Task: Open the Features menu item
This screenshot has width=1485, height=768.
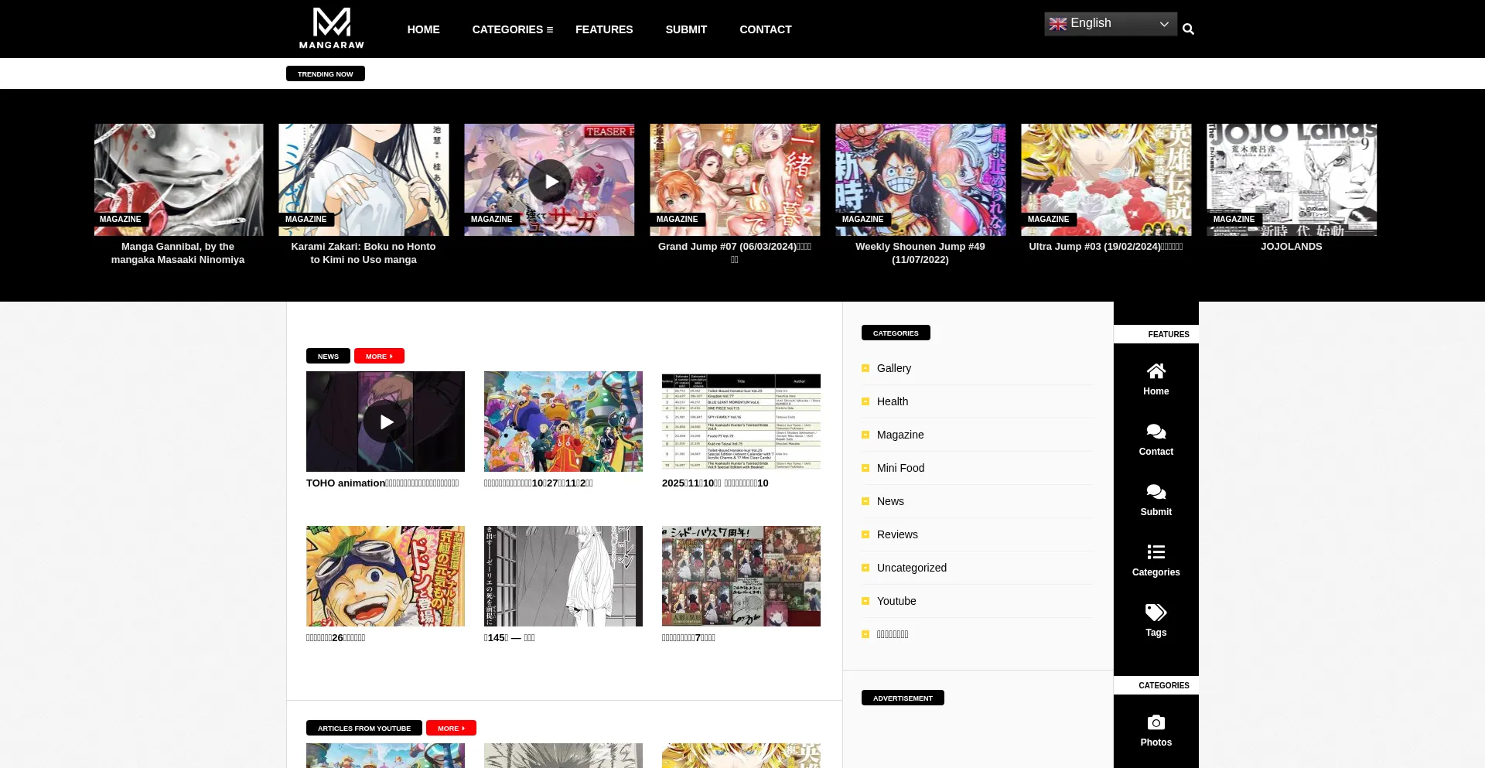Action: click(604, 29)
